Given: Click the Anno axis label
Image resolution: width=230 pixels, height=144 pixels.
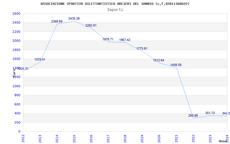Looking at the screenshot, I should tap(223, 141).
